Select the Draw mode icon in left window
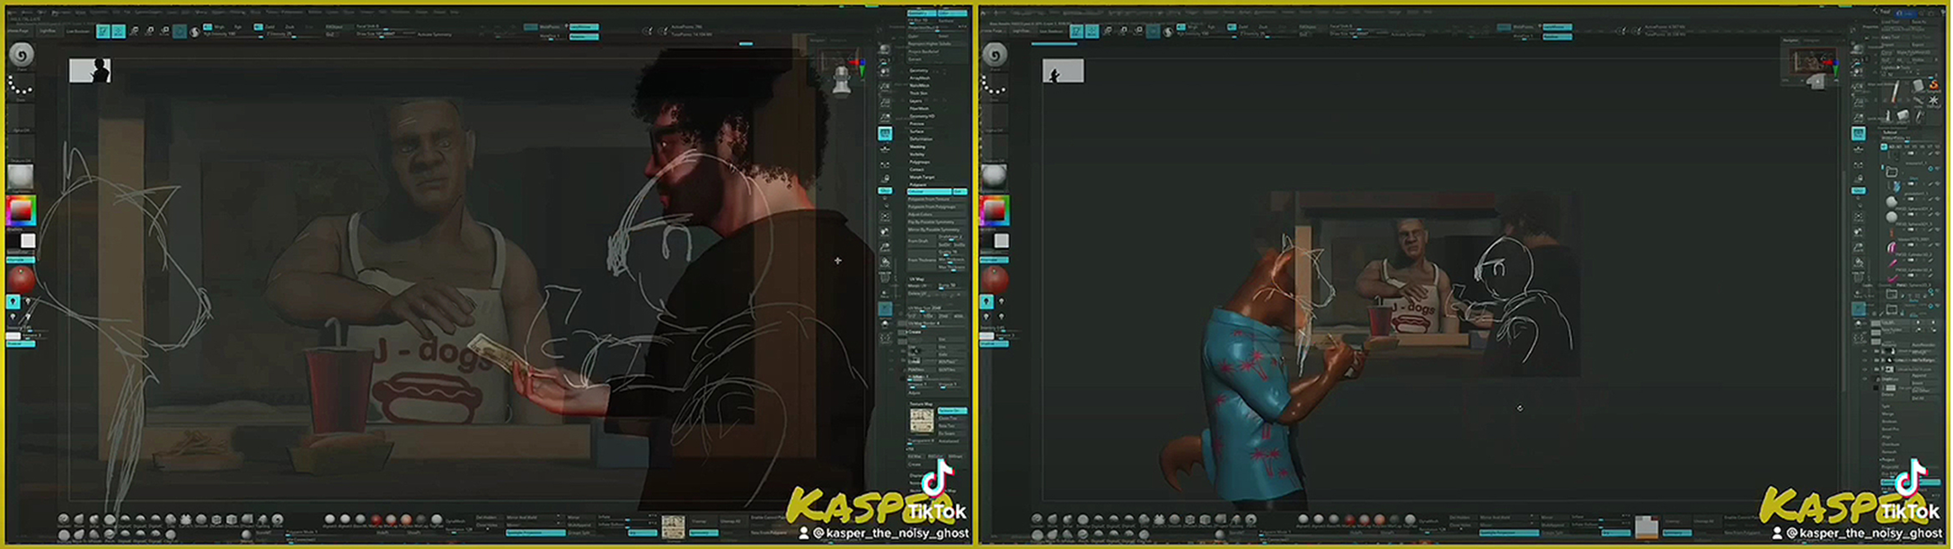Image resolution: width=1953 pixels, height=549 pixels. tap(119, 31)
